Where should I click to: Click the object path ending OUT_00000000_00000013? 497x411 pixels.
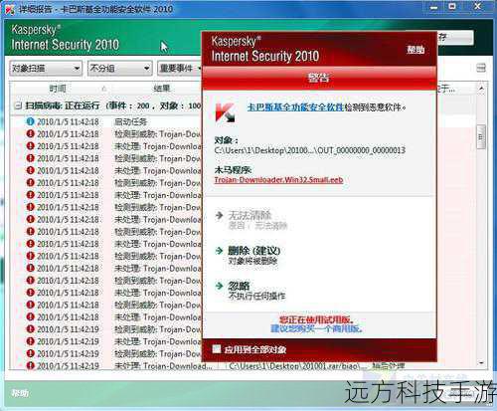click(310, 150)
